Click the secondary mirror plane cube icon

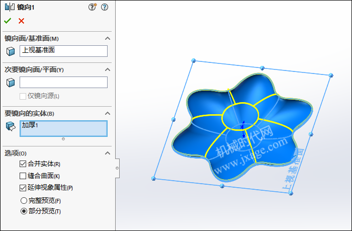(11, 83)
